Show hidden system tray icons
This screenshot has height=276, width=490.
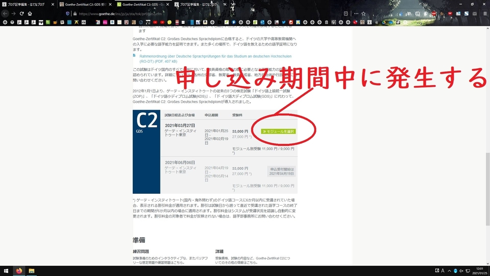[450, 271]
